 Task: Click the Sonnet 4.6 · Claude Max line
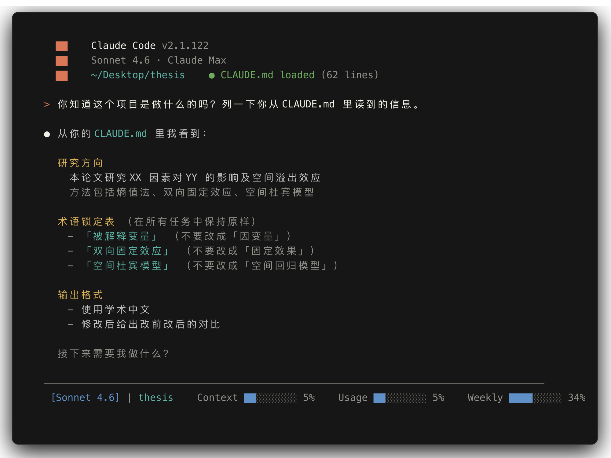point(159,60)
